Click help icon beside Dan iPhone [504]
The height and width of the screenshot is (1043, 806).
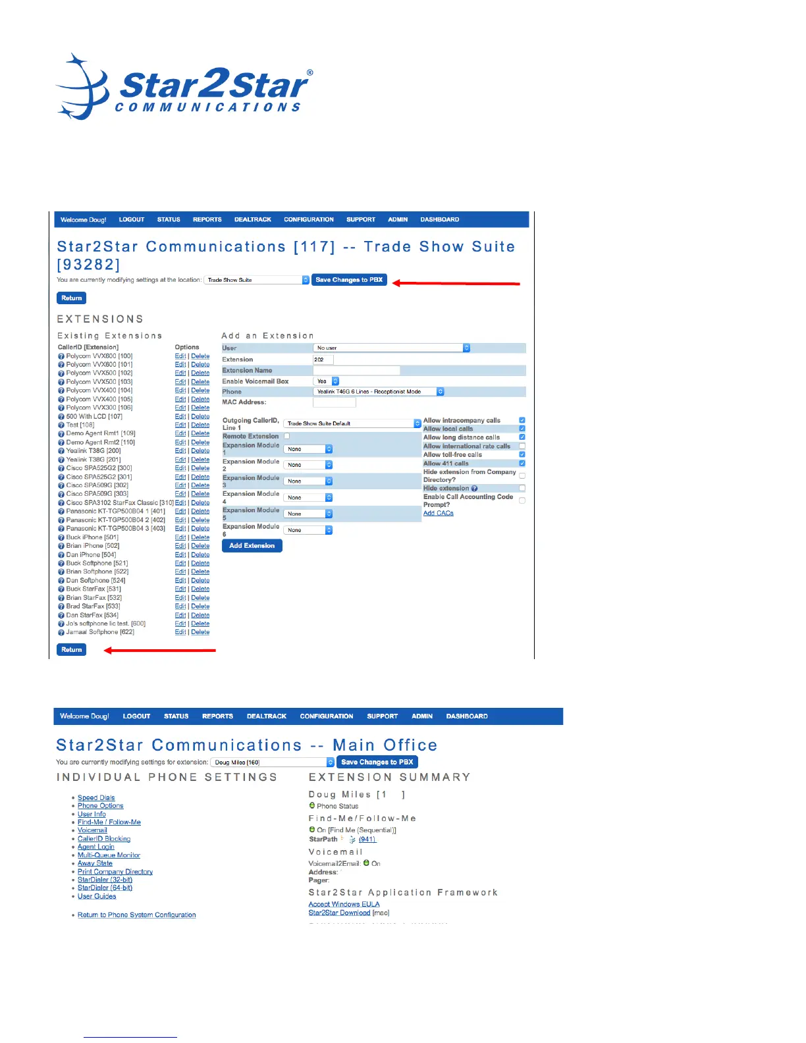point(61,555)
